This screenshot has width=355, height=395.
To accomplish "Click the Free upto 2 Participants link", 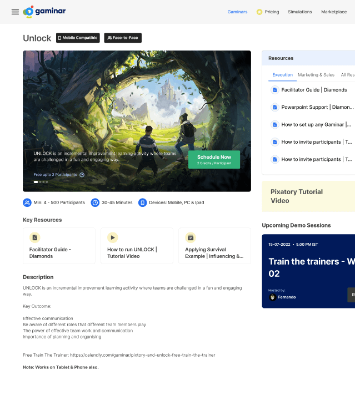I will (x=55, y=175).
